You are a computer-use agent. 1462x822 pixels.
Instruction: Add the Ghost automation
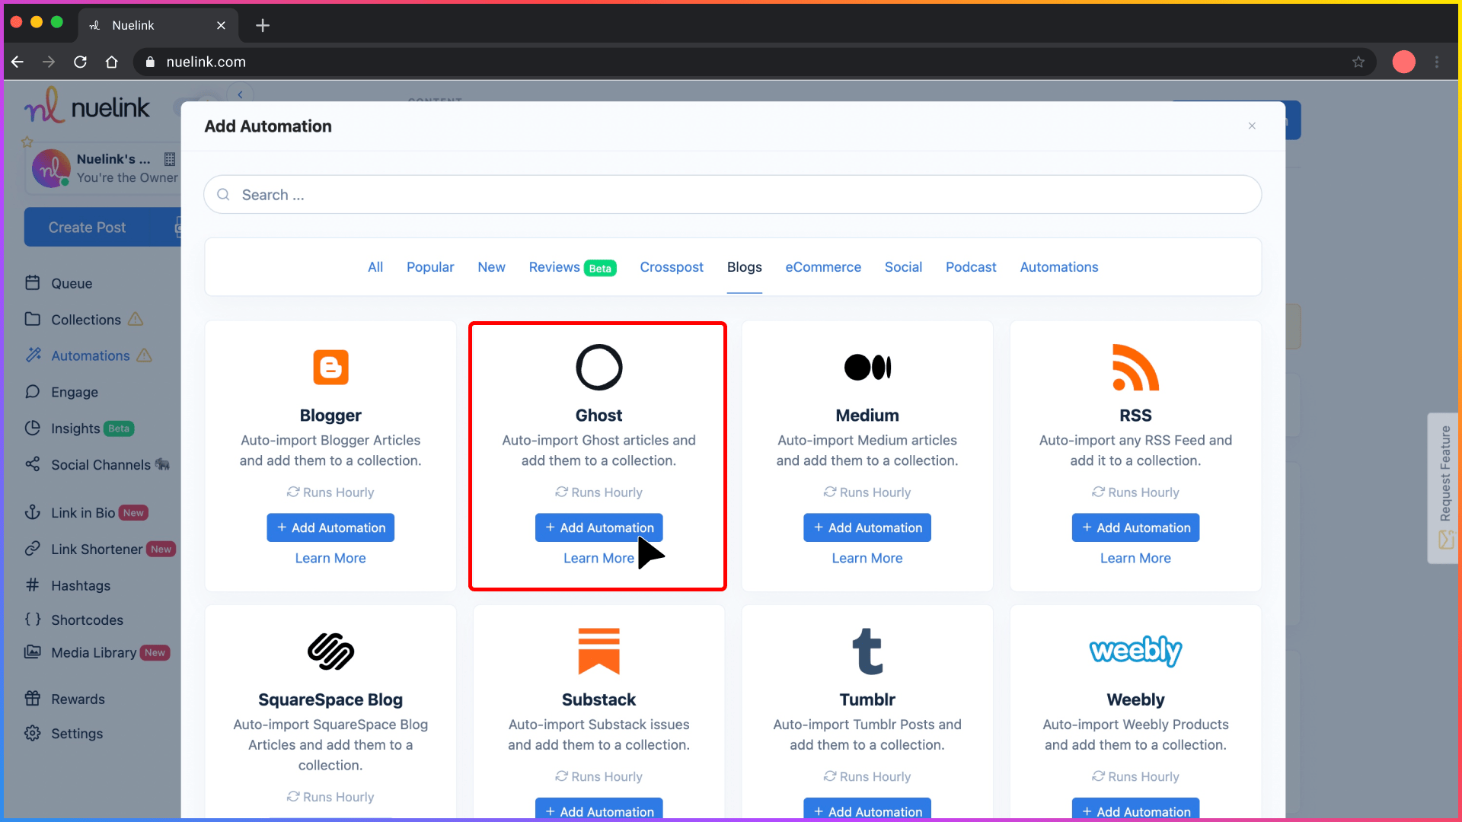click(x=599, y=527)
